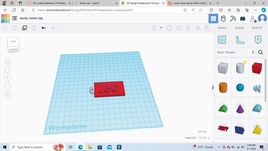
Task: Click the Copy tool in toolbar
Action: click(x=6, y=28)
